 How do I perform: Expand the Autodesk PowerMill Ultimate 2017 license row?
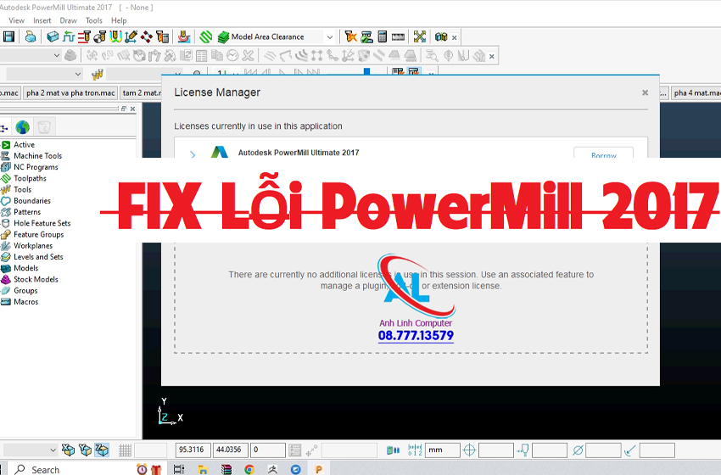click(193, 155)
